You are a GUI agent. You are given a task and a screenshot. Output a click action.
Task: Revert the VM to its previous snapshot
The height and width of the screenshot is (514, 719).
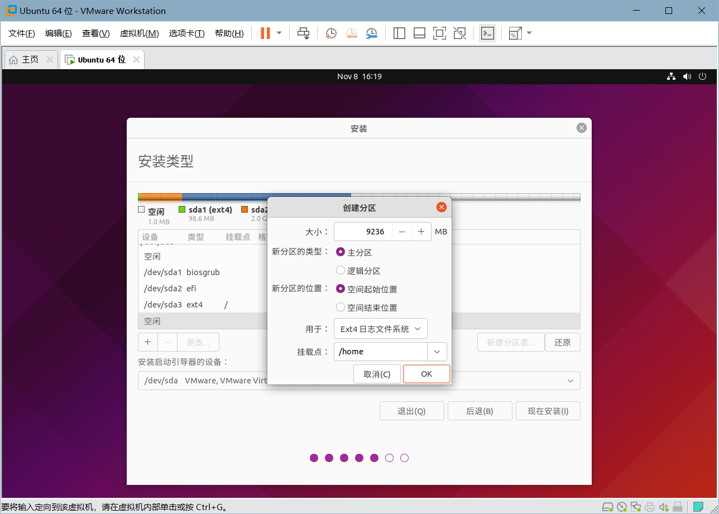click(x=351, y=33)
